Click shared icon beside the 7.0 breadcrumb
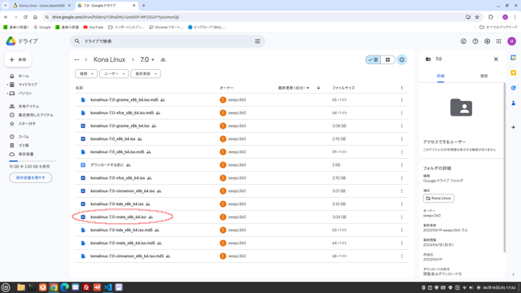 163,59
